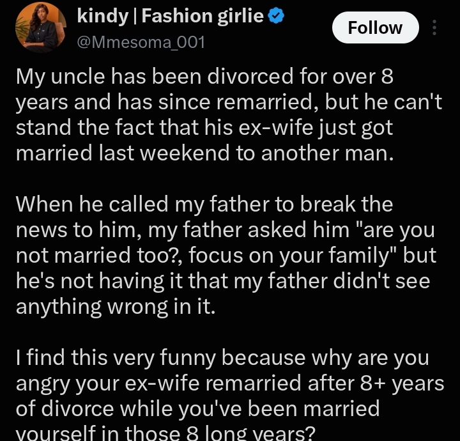460x441 pixels.
Task: Click the line "When he called my father to break the"
Action: (x=204, y=205)
